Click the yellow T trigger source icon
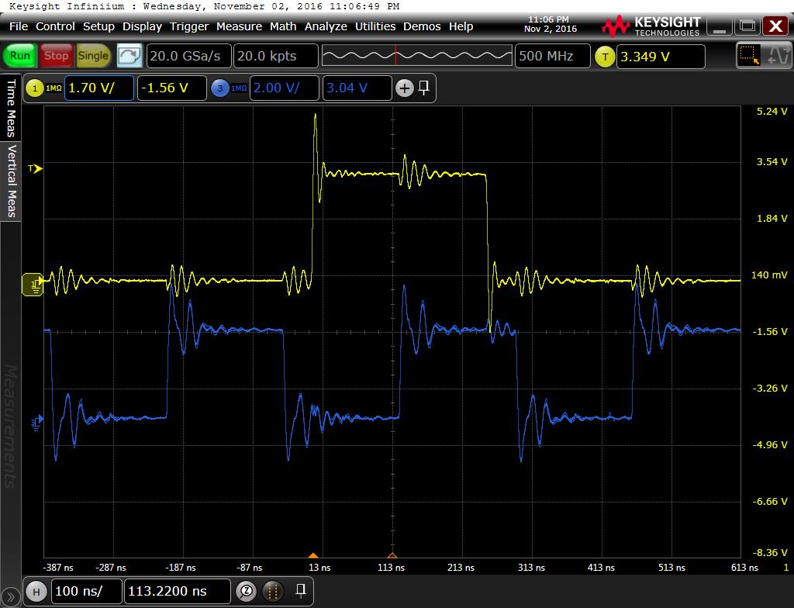The image size is (794, 608). coord(605,57)
